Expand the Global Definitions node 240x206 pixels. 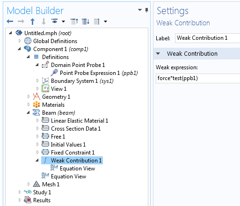(x=20, y=41)
